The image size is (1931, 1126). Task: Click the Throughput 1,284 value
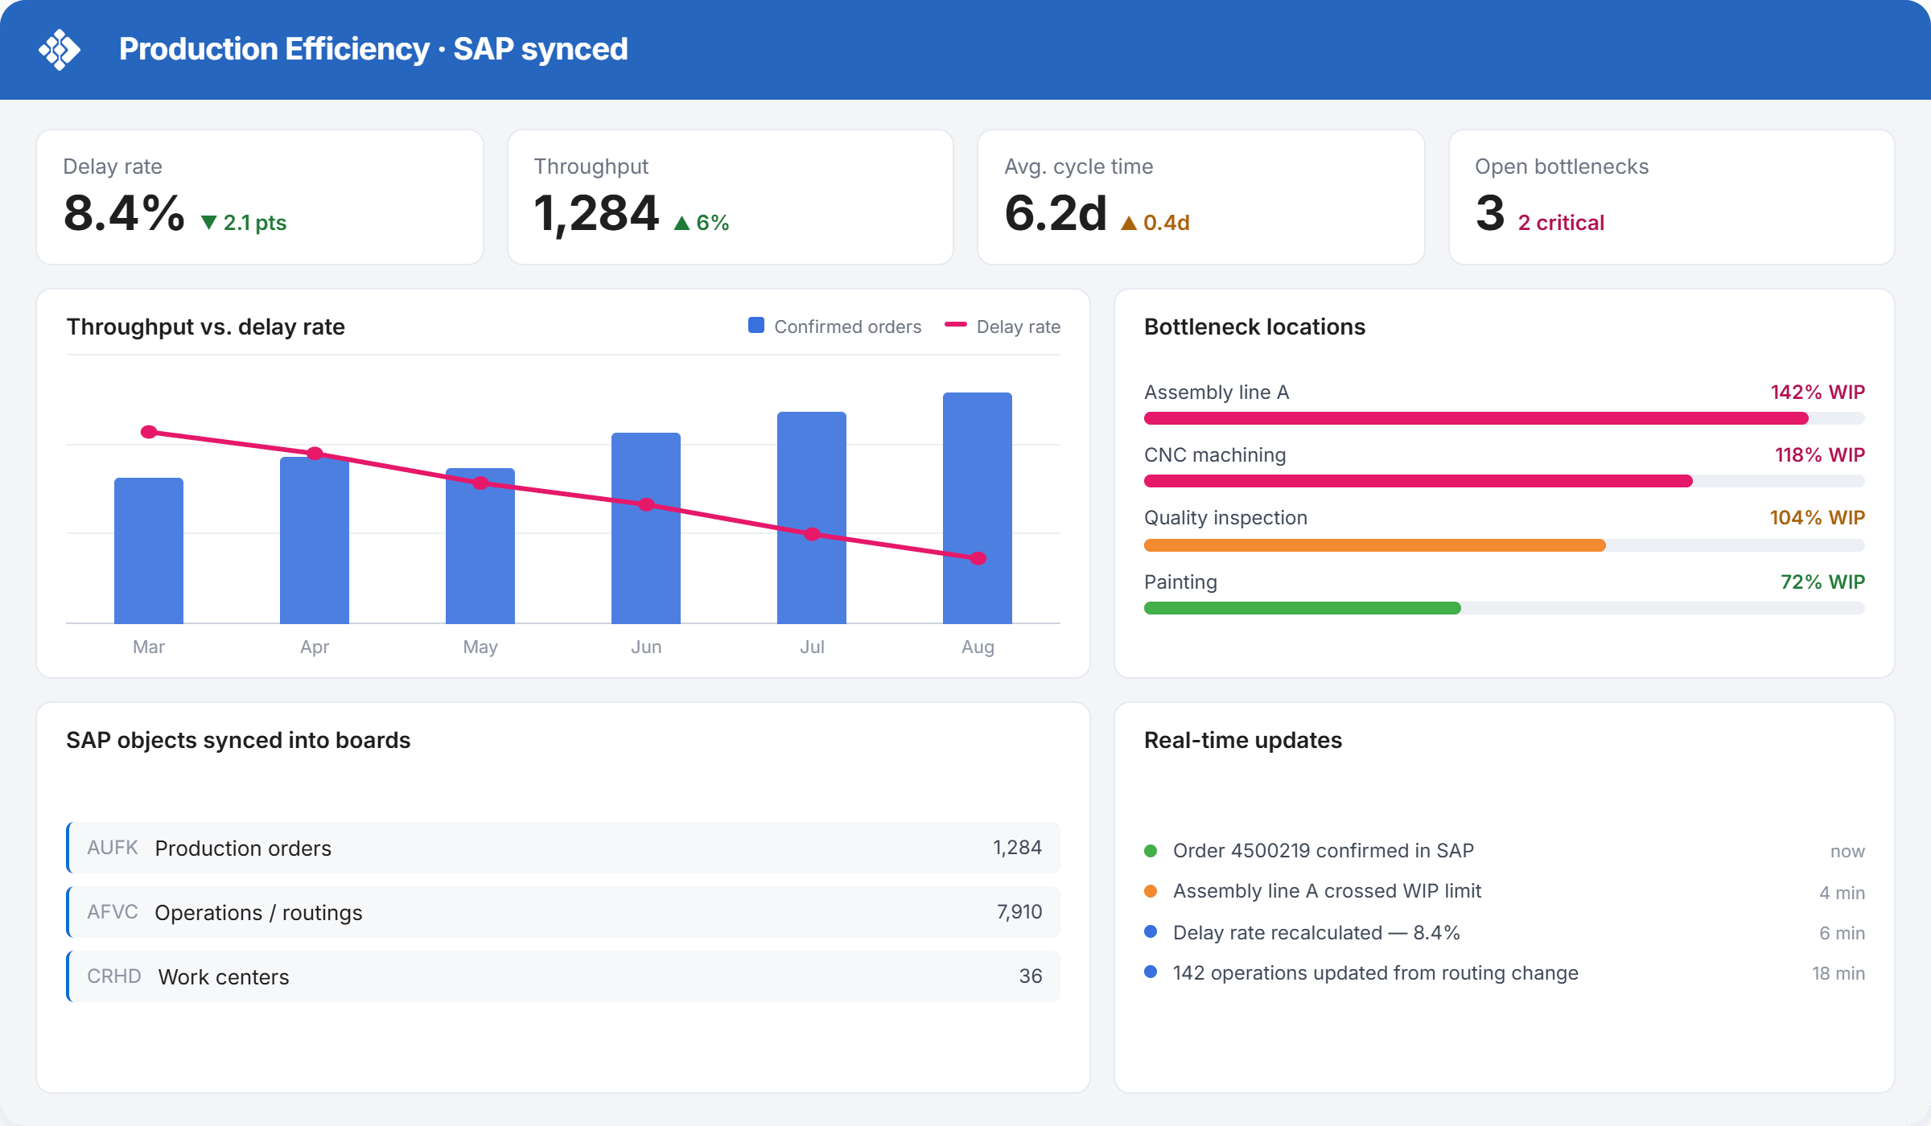596,213
